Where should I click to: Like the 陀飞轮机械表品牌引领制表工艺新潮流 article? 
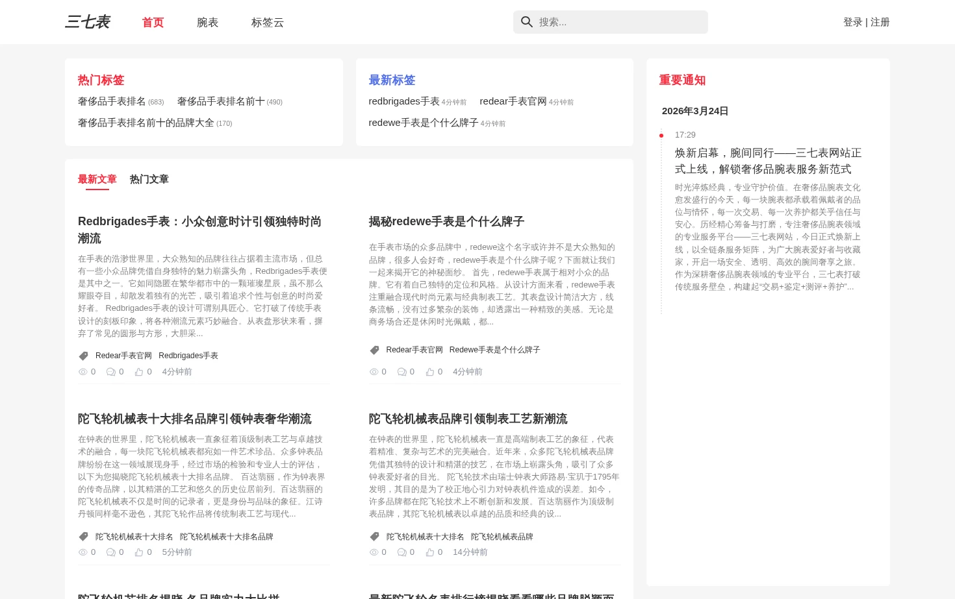tap(429, 552)
